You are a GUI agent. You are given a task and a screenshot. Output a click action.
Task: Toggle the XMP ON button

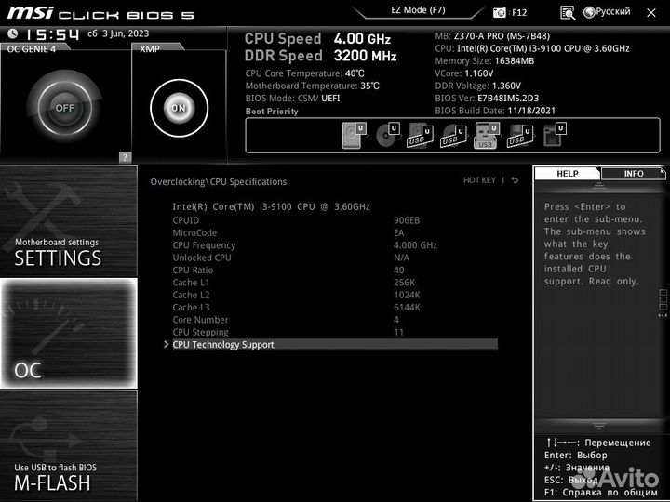click(x=179, y=108)
